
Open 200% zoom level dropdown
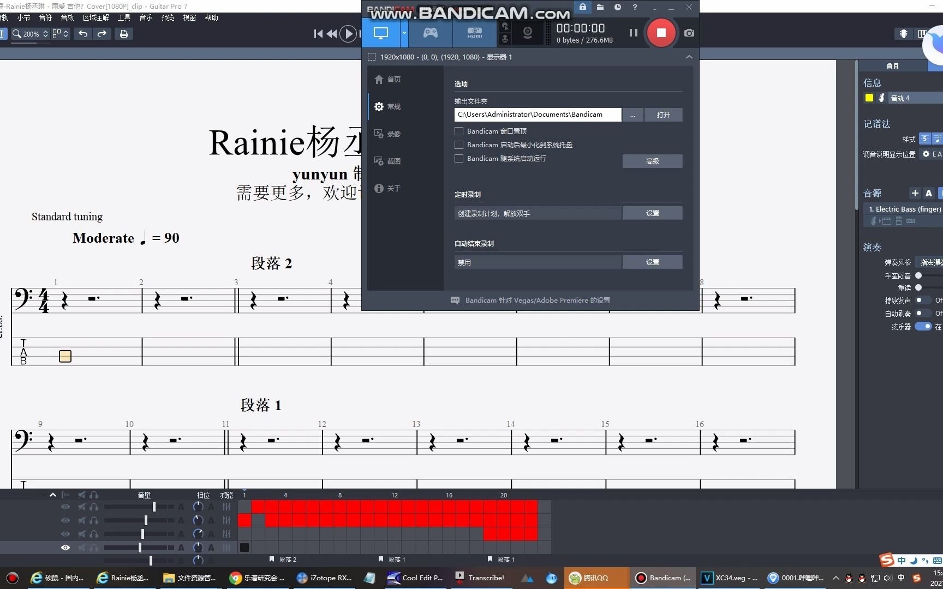(31, 34)
